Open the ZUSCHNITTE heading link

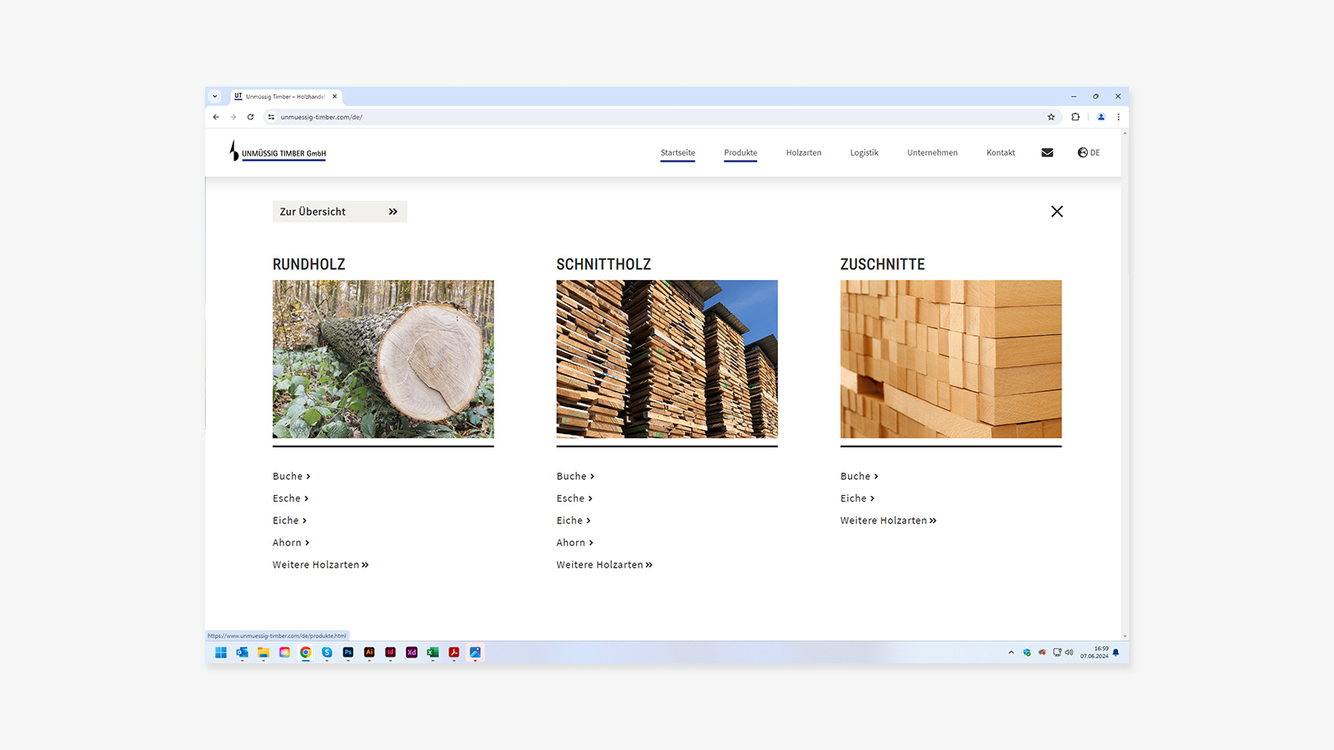883,264
